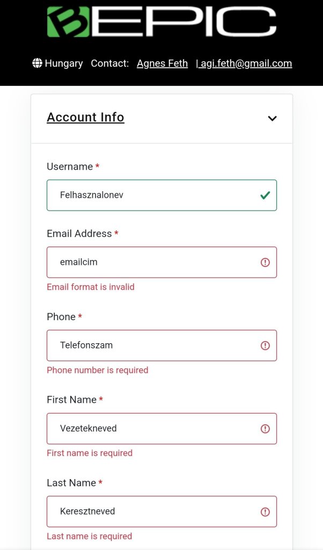
Task: Click the globe icon beside Hungary
Action: click(37, 63)
